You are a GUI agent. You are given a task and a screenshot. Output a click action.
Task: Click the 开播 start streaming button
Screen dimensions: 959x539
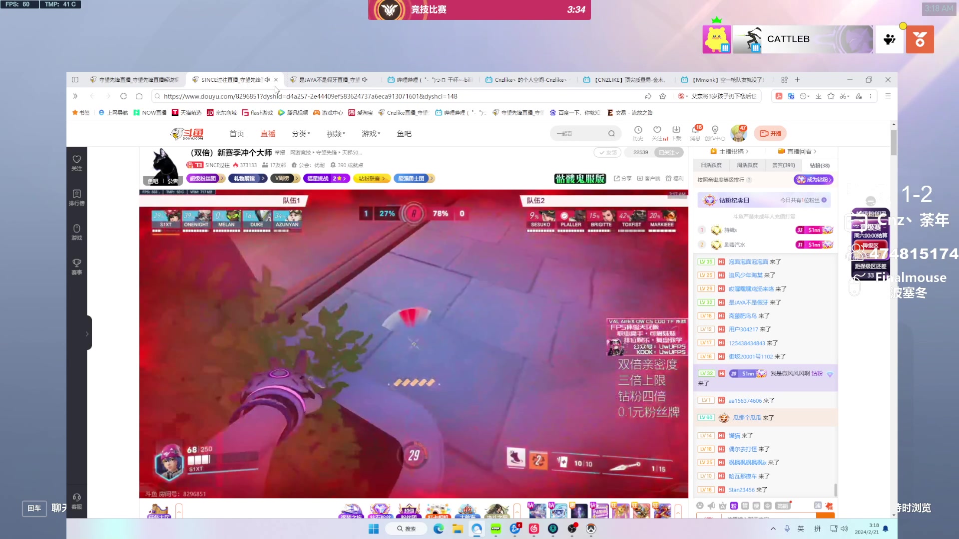(x=770, y=133)
